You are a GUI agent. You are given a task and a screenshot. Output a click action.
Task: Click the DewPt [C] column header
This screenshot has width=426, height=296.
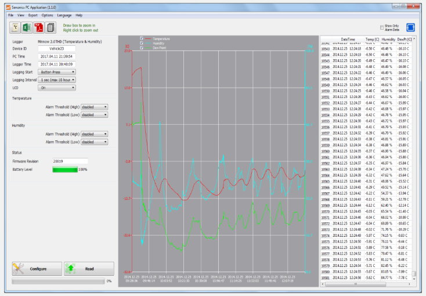coord(405,39)
